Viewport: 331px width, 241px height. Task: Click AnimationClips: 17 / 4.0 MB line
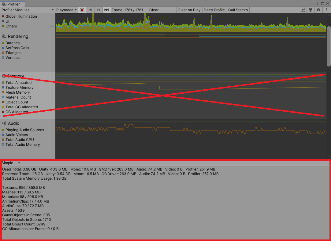coord(25,201)
